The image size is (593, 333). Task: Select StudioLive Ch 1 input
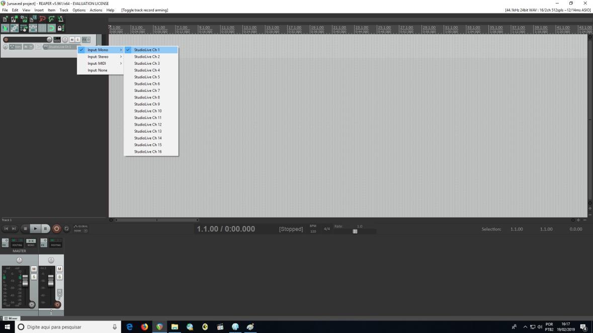pos(151,50)
